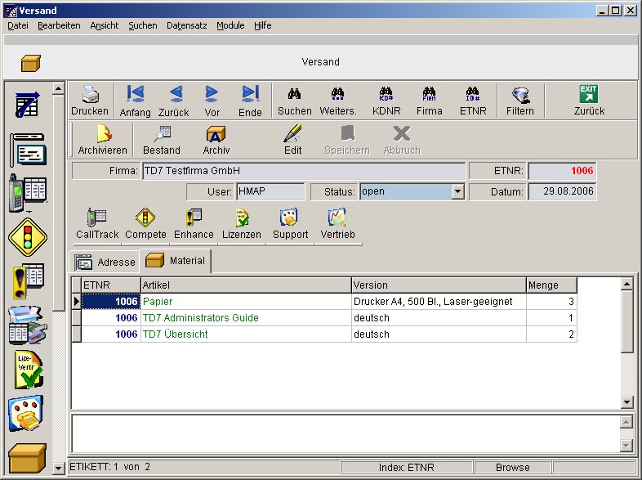Screen dimensions: 642x480
Task: Open the Module menu
Action: 230,25
